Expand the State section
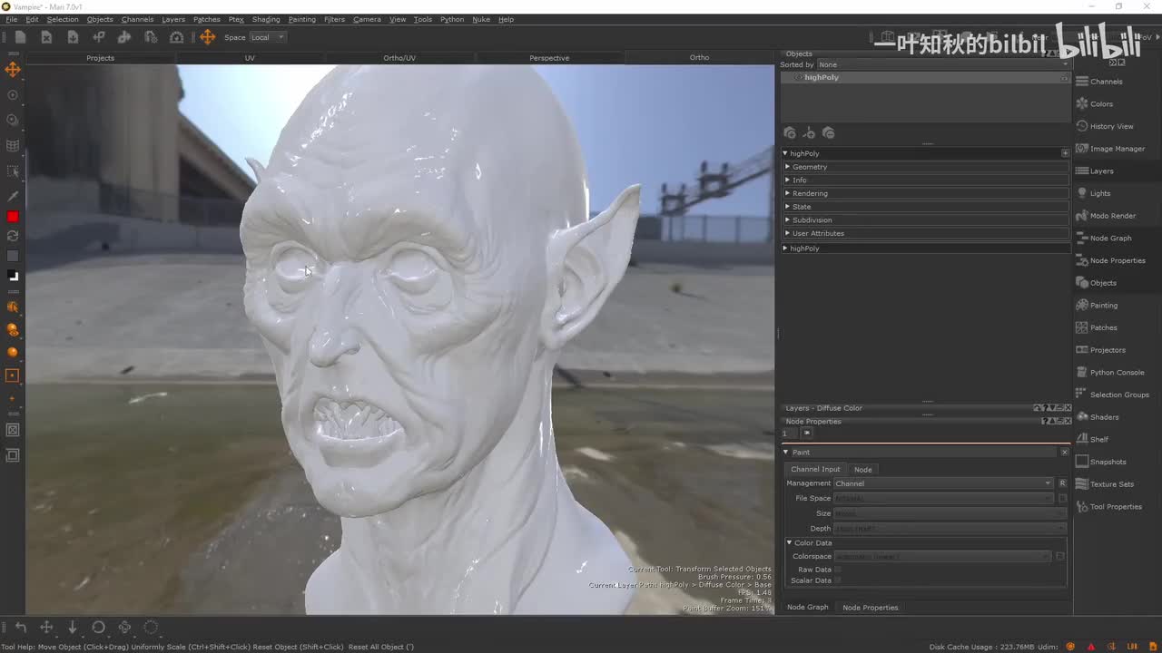Image resolution: width=1162 pixels, height=653 pixels. pyautogui.click(x=926, y=207)
